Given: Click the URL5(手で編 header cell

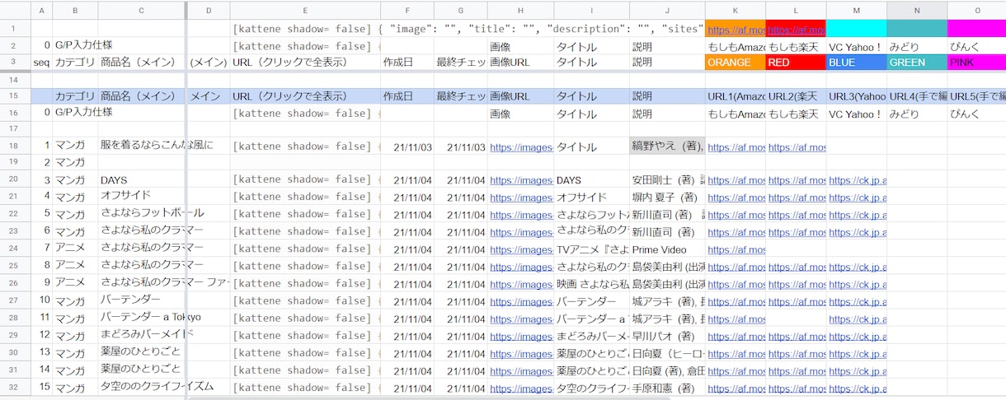Looking at the screenshot, I should click(x=977, y=97).
